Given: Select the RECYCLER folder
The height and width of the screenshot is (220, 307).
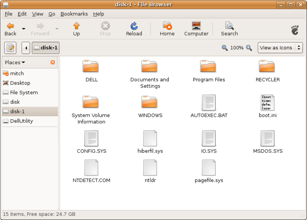Looking at the screenshot, I should pos(267,66).
